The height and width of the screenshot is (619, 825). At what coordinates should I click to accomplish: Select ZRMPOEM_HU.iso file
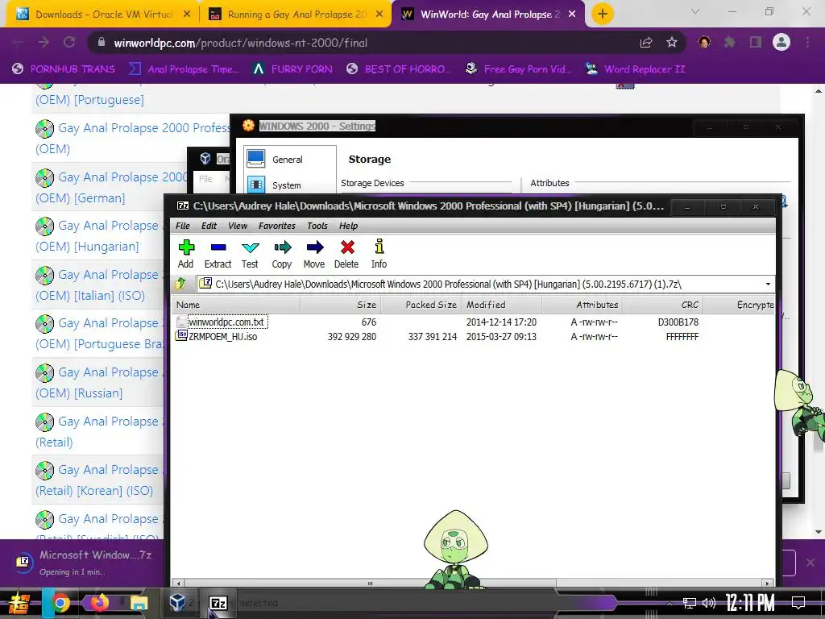click(x=222, y=336)
